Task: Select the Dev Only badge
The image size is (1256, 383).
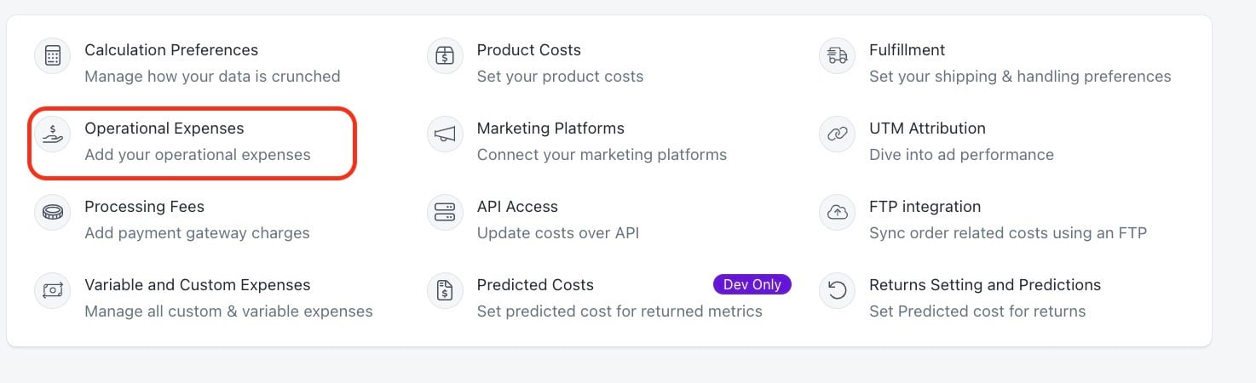Action: coord(752,284)
